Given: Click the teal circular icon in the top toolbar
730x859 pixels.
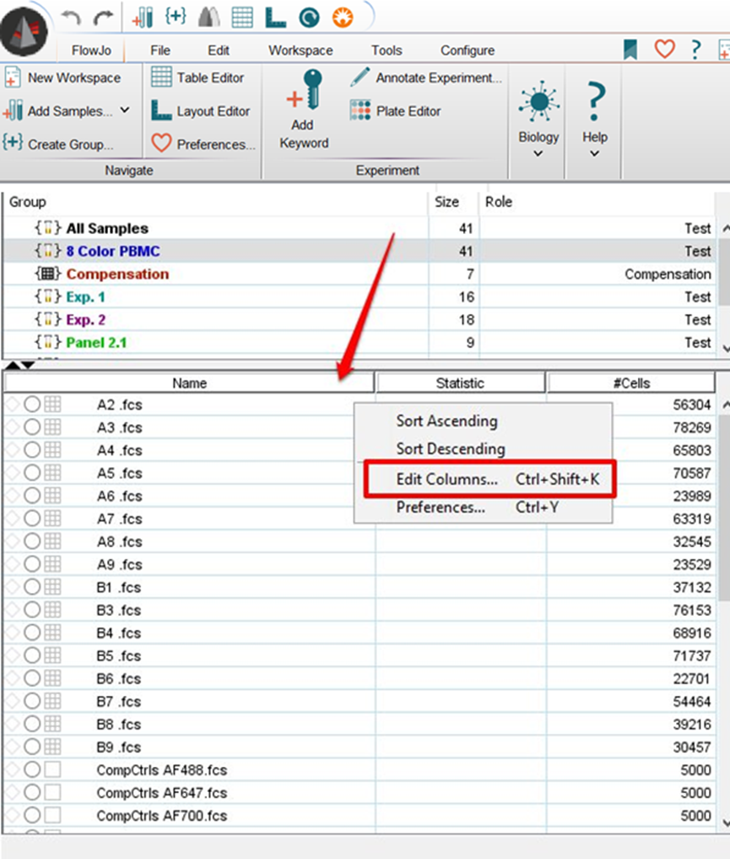Looking at the screenshot, I should tap(309, 18).
